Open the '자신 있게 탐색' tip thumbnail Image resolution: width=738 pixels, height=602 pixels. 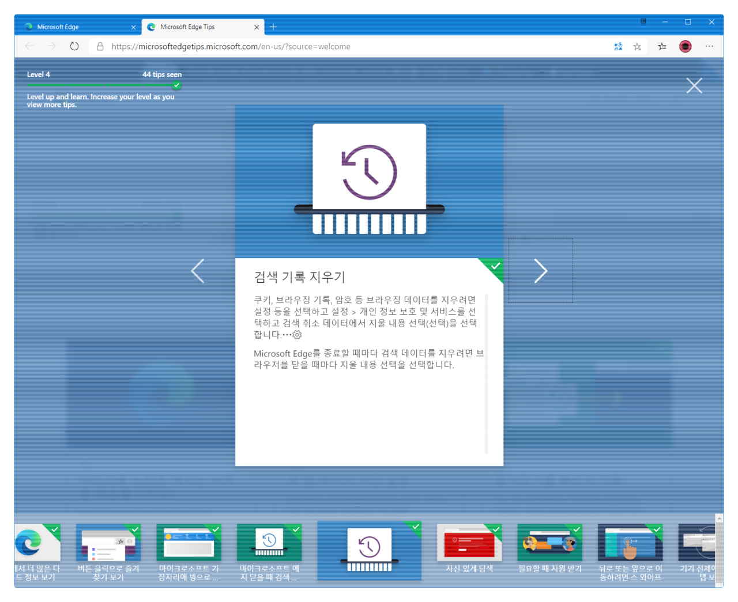469,543
